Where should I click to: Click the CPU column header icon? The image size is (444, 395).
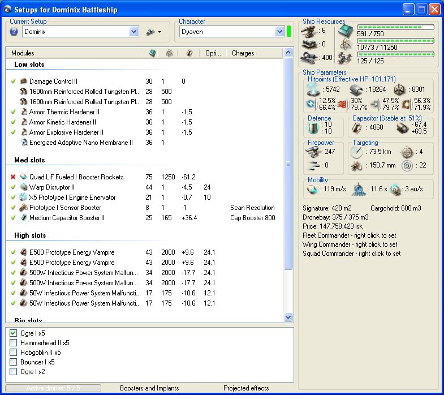(152, 53)
